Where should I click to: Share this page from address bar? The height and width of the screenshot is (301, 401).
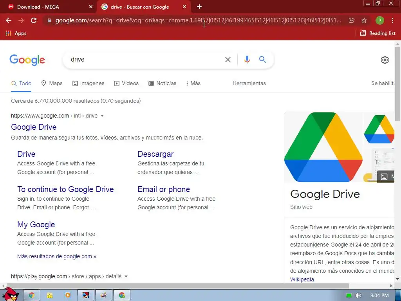click(x=351, y=20)
